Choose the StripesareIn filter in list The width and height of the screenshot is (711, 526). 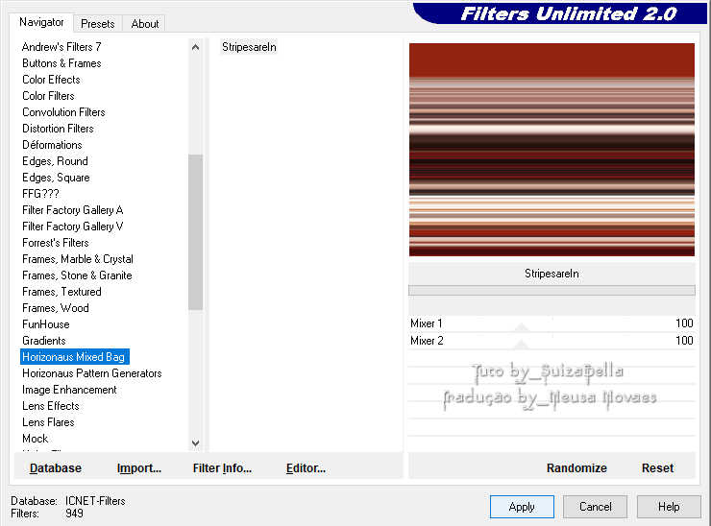click(x=249, y=47)
